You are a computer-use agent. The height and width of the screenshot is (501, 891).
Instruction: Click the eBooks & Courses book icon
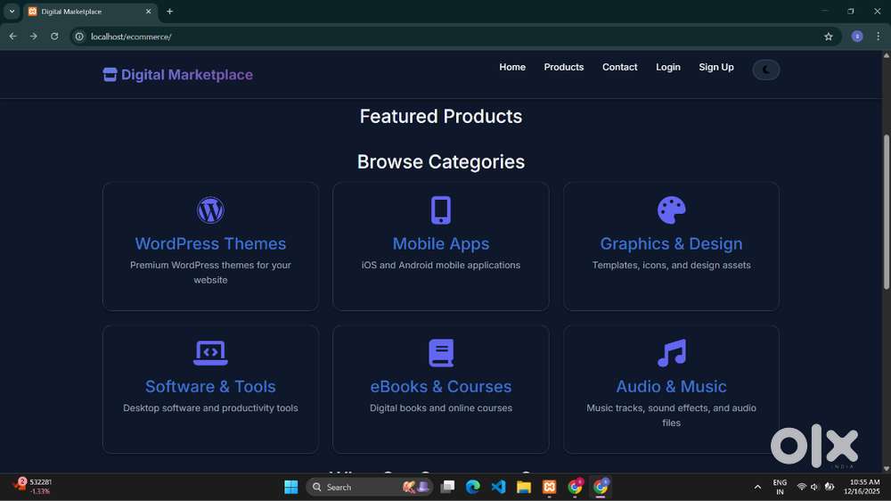coord(441,353)
